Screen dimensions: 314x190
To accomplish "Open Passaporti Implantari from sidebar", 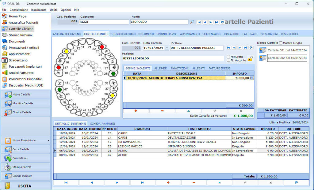I will pyautogui.click(x=25, y=66).
